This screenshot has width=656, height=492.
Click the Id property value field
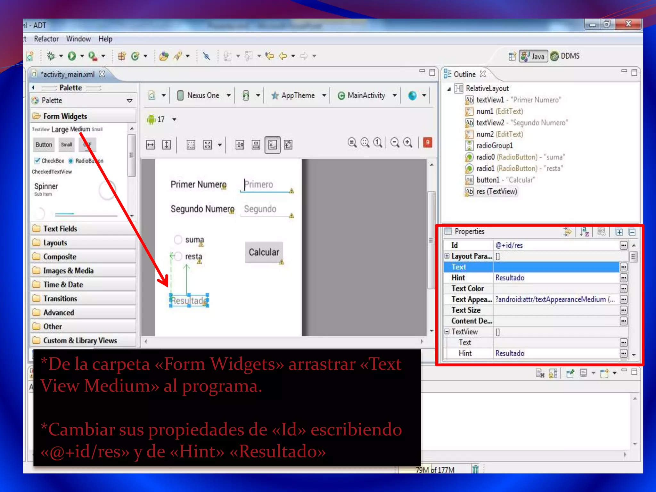click(x=557, y=245)
